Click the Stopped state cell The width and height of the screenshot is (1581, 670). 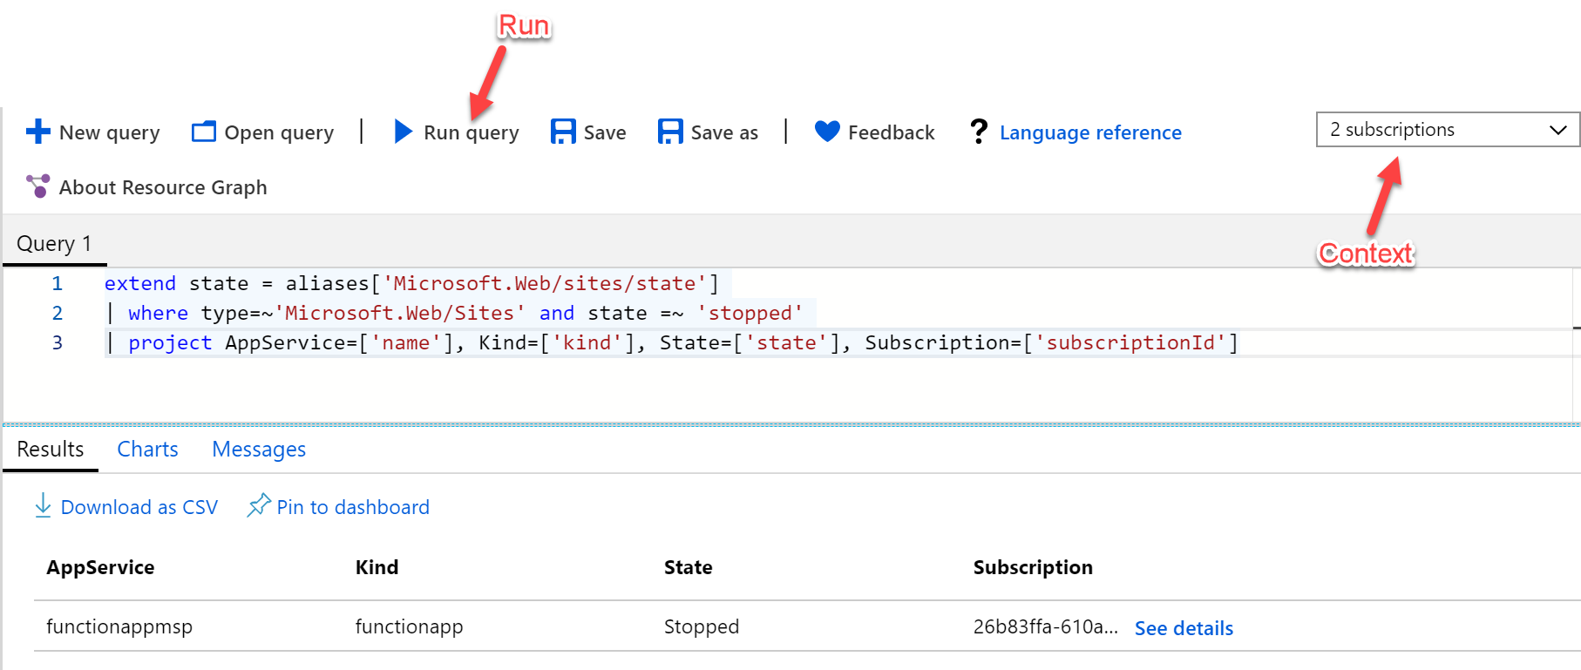pyautogui.click(x=701, y=626)
